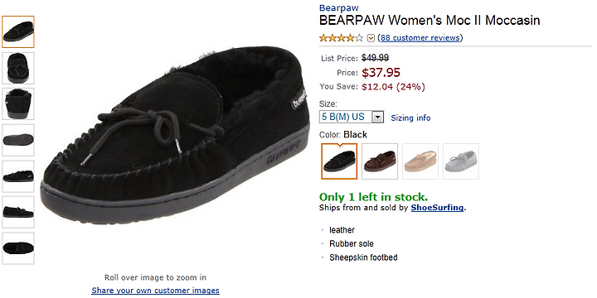
Task: Visit the ShoeSurfing seller link
Action: pos(437,208)
